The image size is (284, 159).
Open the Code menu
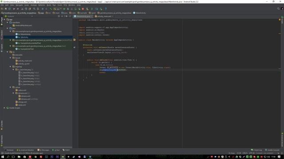[x=27, y=5]
